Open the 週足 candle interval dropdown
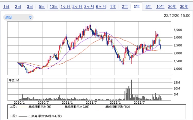 18,17
